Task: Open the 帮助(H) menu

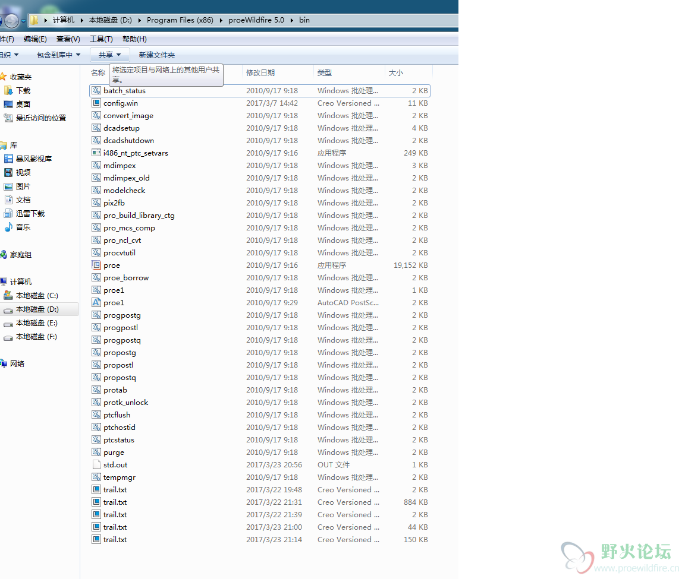Action: (134, 39)
